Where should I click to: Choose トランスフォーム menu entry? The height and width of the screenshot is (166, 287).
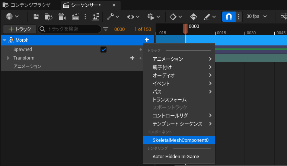(179, 100)
